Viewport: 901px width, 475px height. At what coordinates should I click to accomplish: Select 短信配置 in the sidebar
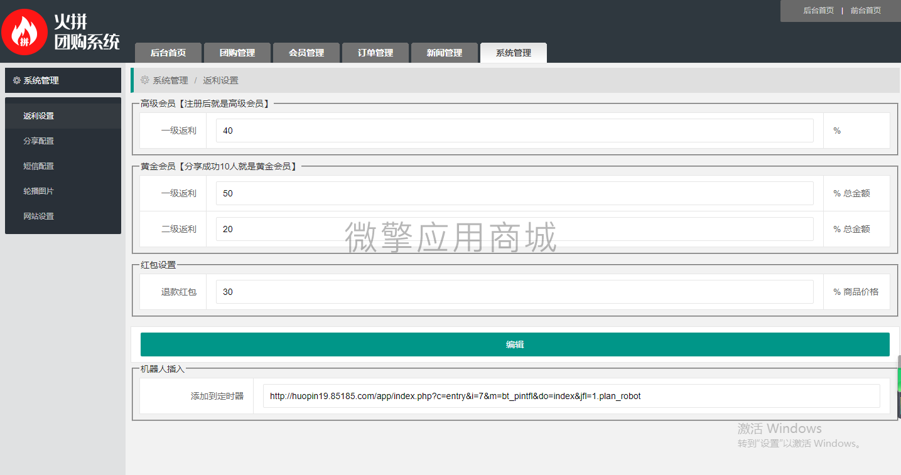[63, 166]
